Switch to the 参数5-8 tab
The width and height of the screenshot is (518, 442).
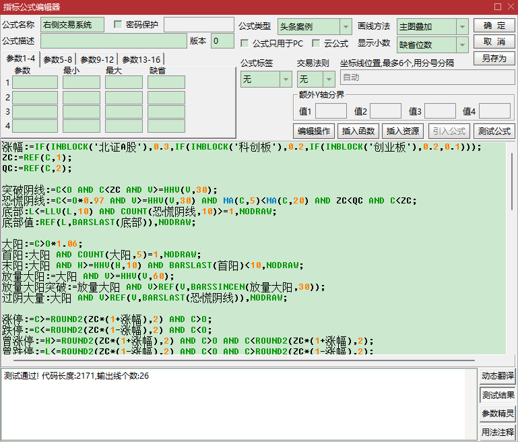click(x=58, y=59)
